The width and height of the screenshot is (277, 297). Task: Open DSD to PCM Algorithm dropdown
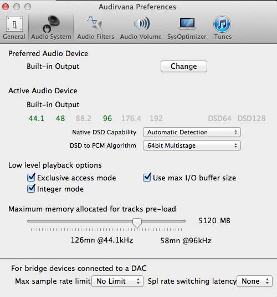(x=192, y=145)
